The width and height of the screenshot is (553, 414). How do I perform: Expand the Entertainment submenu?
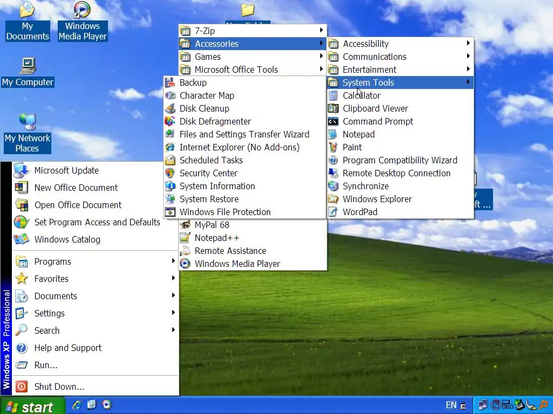pos(400,70)
